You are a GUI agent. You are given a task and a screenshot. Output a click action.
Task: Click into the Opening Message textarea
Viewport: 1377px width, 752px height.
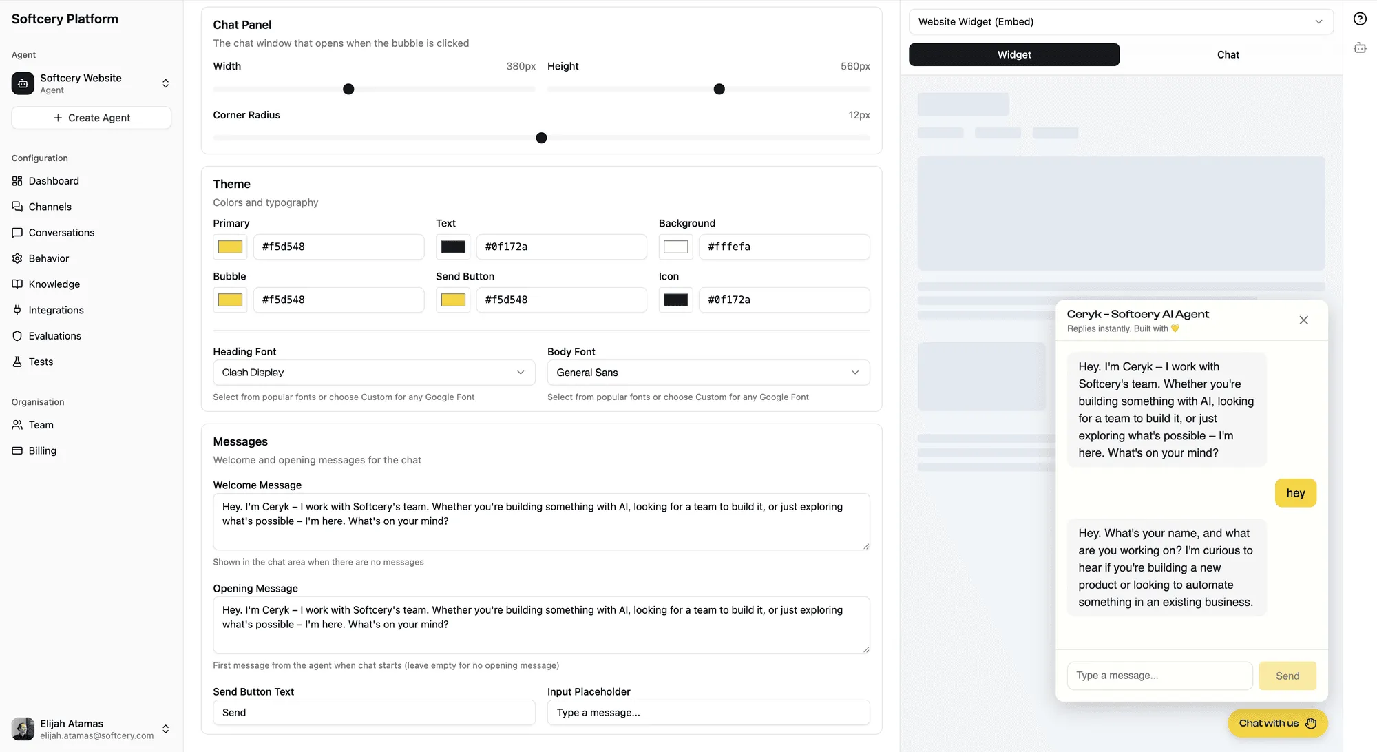coord(541,625)
